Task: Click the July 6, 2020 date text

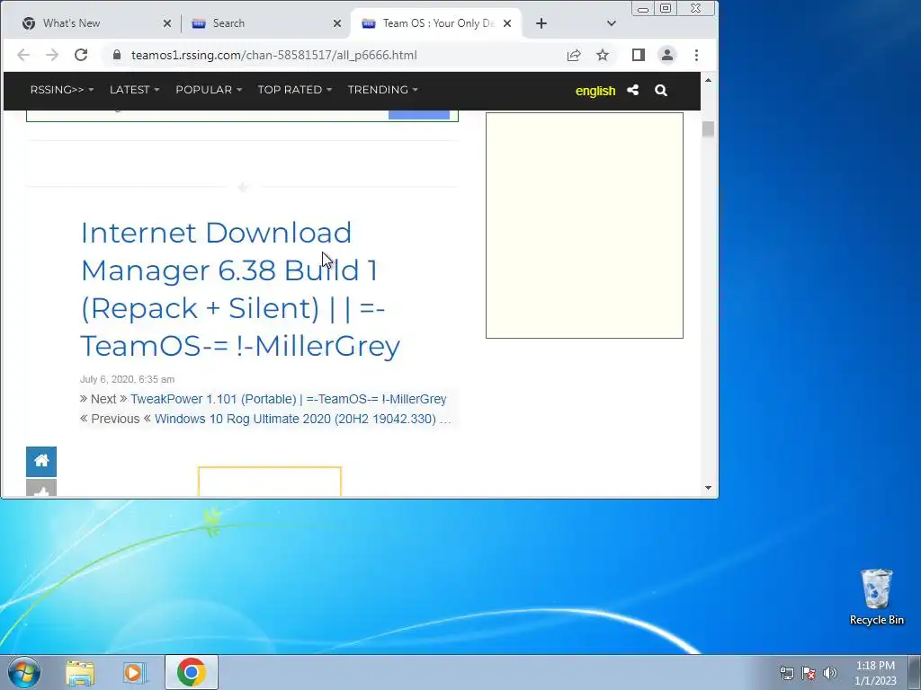Action: (127, 380)
